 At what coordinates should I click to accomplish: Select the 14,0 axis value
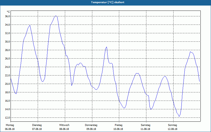pyautogui.click(x=7, y=109)
